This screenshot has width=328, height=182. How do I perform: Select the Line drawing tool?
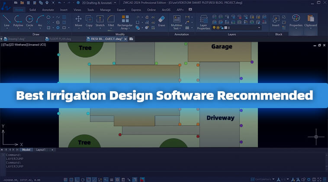[x=6, y=21]
